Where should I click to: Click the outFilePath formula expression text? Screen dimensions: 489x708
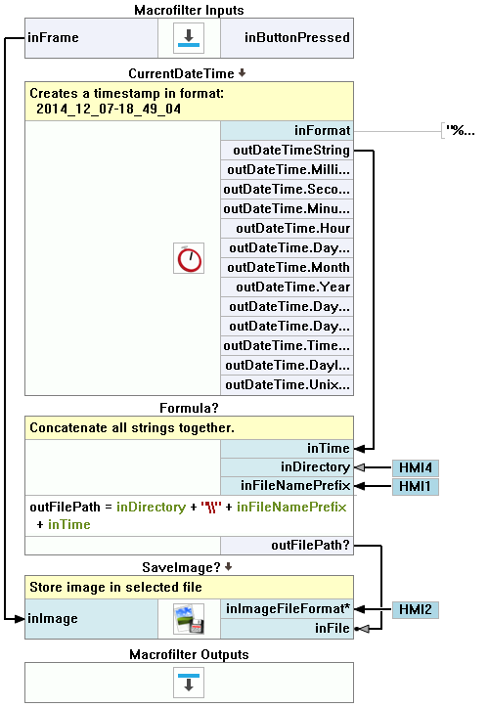[x=189, y=515]
